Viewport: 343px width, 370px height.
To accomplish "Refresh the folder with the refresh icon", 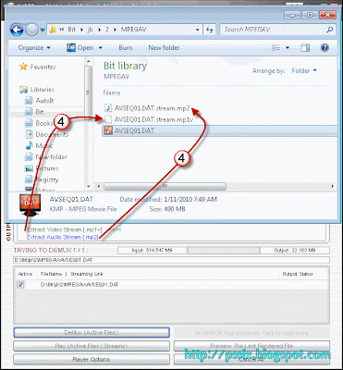I will tap(210, 30).
